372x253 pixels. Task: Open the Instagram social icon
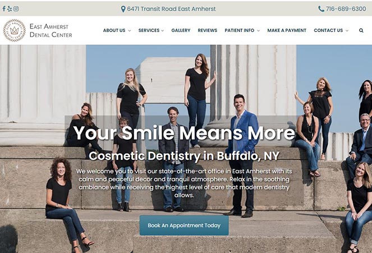tap(16, 9)
